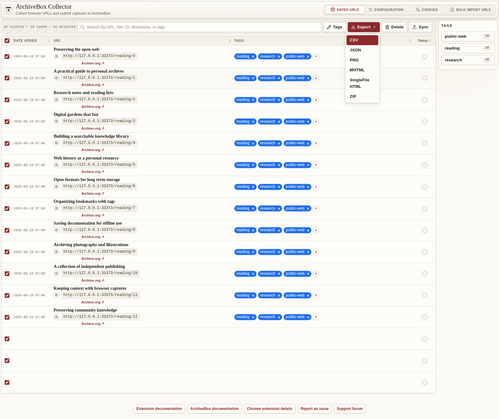Viewport: 499px width, 419px height.
Task: Click the Delete button
Action: [394, 27]
